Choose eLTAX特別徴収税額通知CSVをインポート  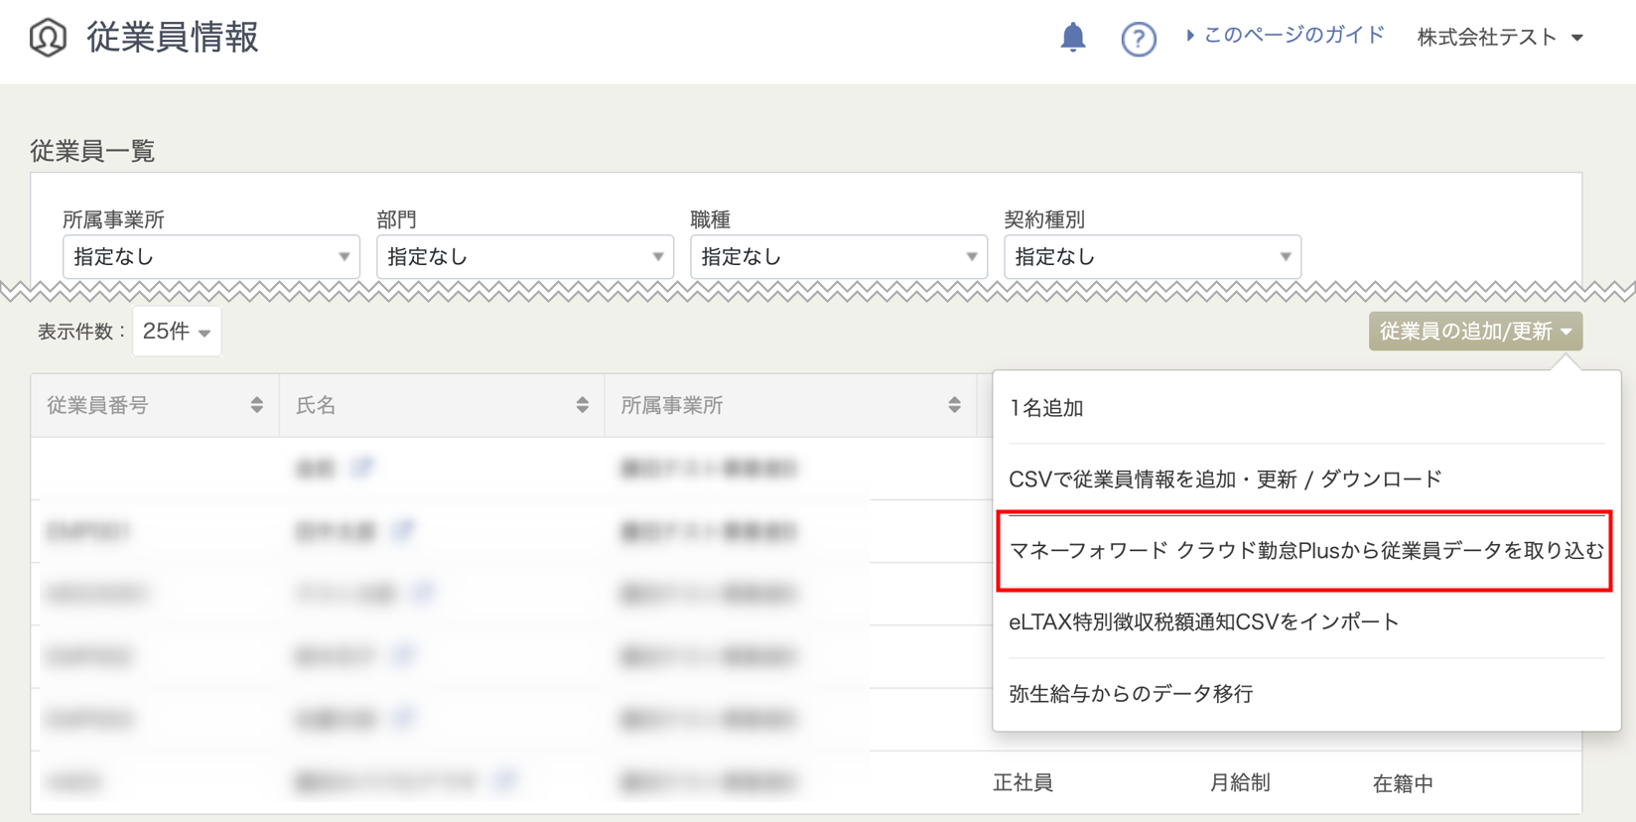tap(1203, 622)
